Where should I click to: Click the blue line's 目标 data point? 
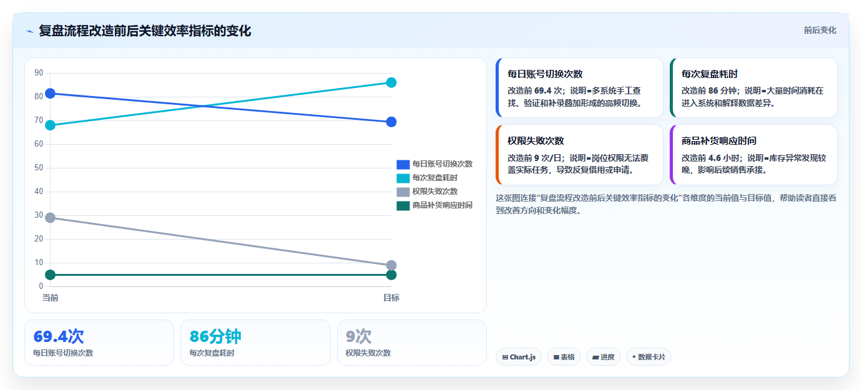point(391,122)
